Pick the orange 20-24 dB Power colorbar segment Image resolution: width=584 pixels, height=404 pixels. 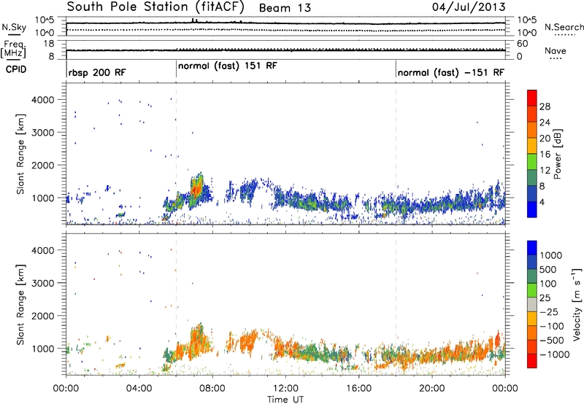[x=532, y=130]
